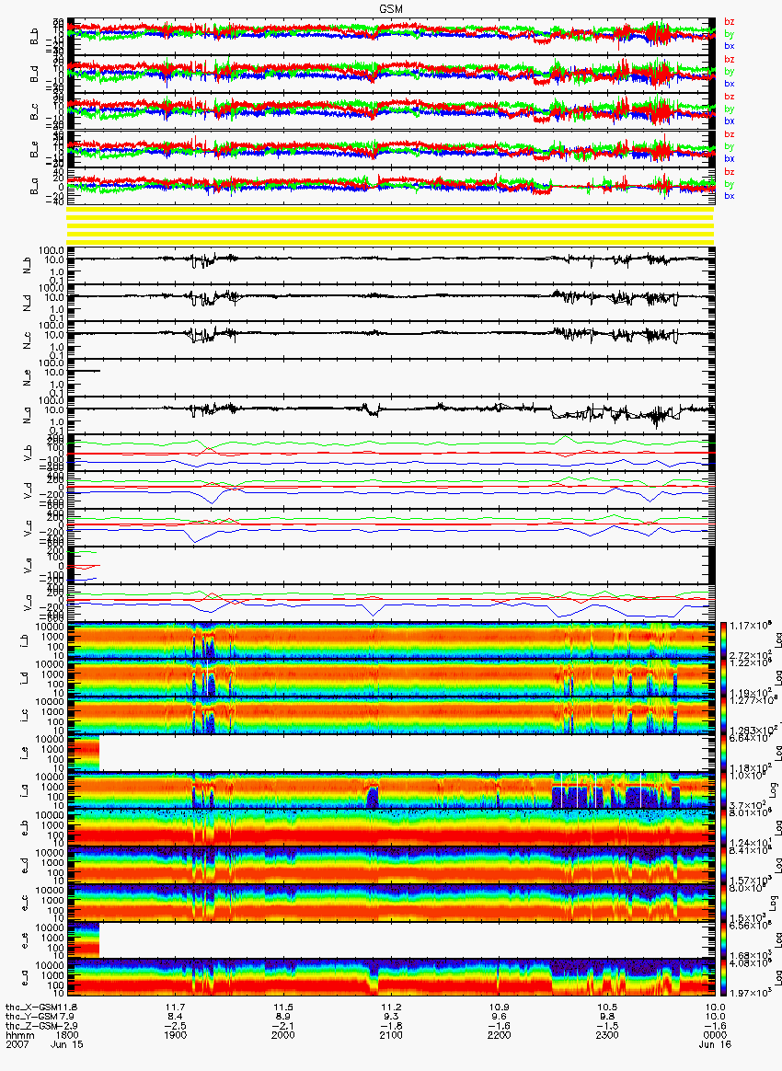
Task: Click the Y-GSM value 9.8
Action: point(607,1017)
